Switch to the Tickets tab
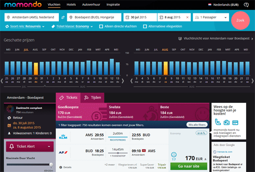This screenshot has width=255, height=172. point(68,98)
